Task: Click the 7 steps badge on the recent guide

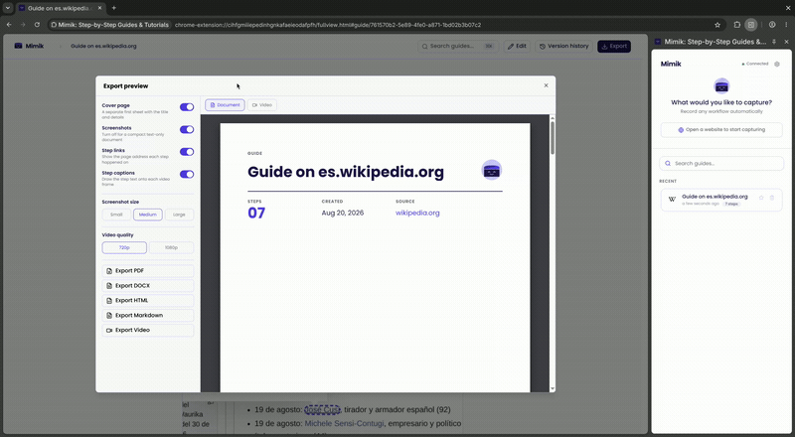Action: 731,204
